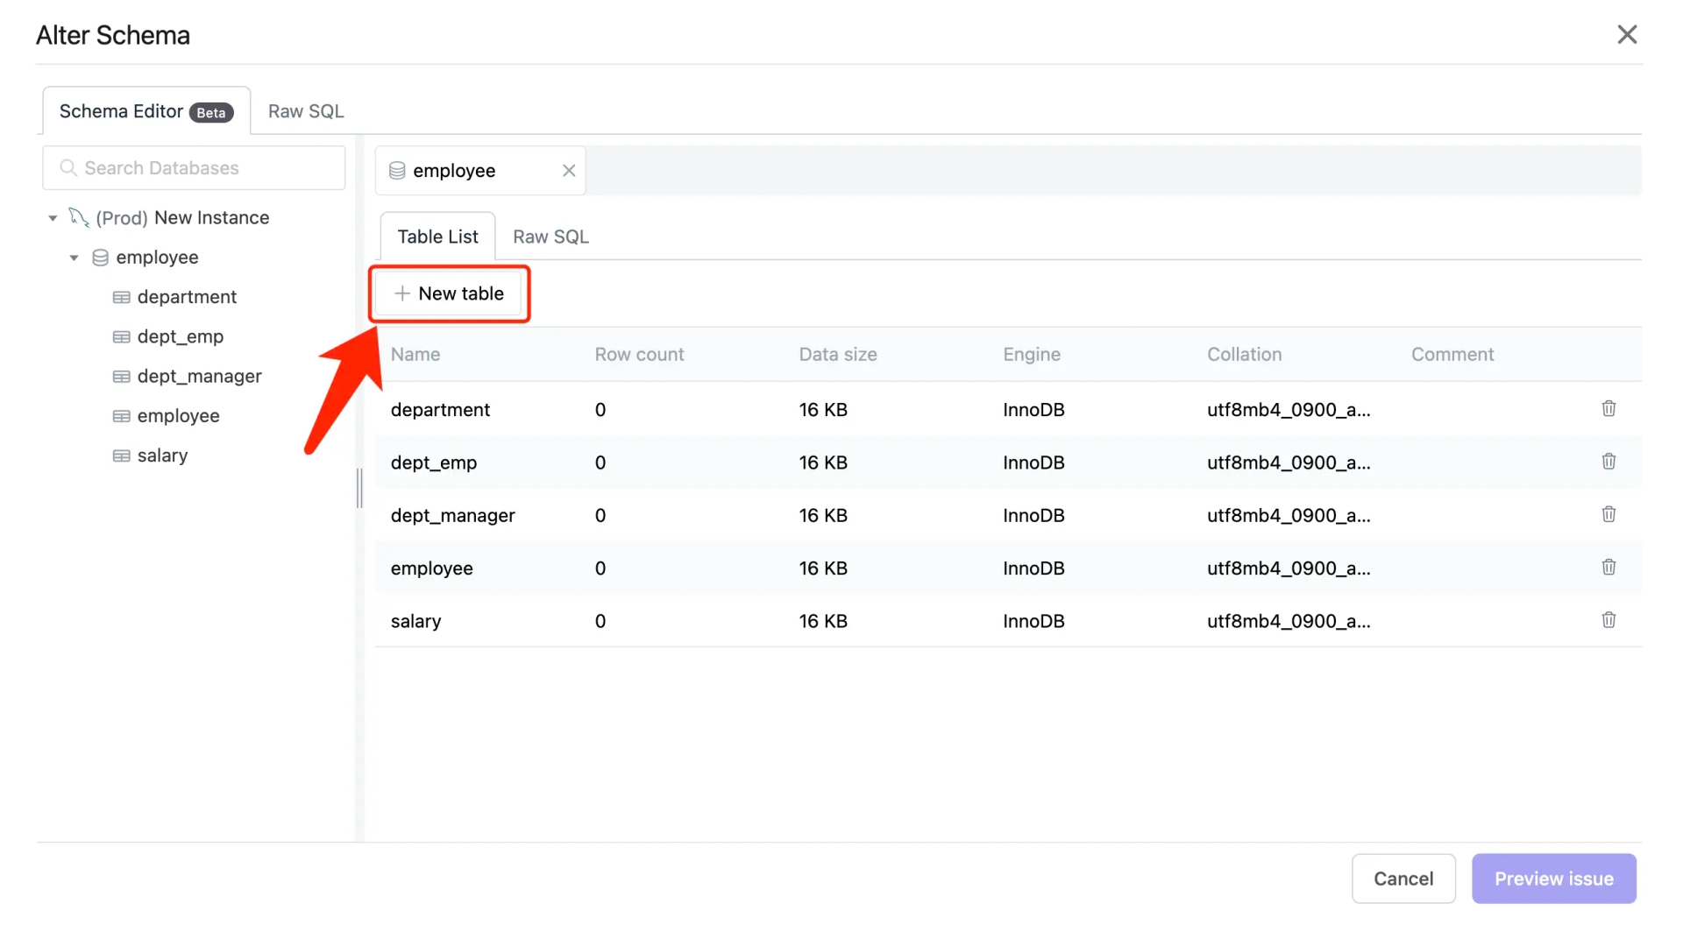Click the delete icon for department table
Image resolution: width=1683 pixels, height=946 pixels.
(x=1608, y=407)
